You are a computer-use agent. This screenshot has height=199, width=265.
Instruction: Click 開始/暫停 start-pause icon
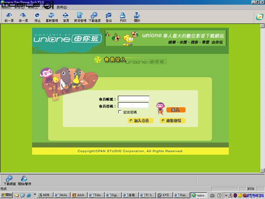pos(24,181)
